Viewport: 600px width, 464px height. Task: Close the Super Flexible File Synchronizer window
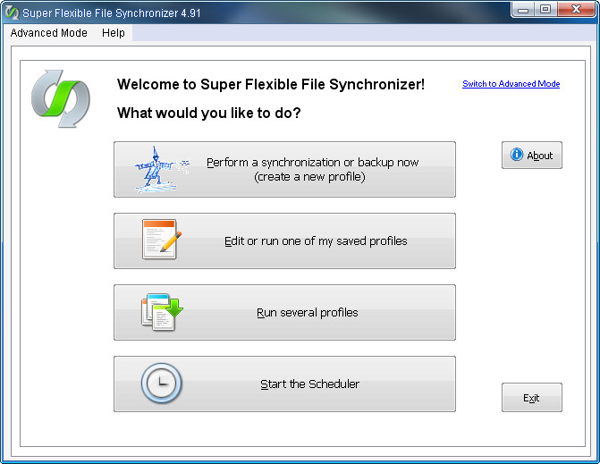point(576,10)
